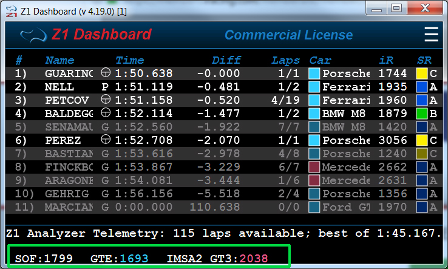The height and width of the screenshot is (269, 448).
Task: Click the 'iR' column header
Action: click(386, 60)
